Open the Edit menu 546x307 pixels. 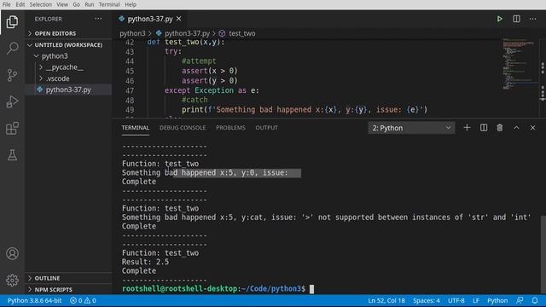[x=20, y=4]
